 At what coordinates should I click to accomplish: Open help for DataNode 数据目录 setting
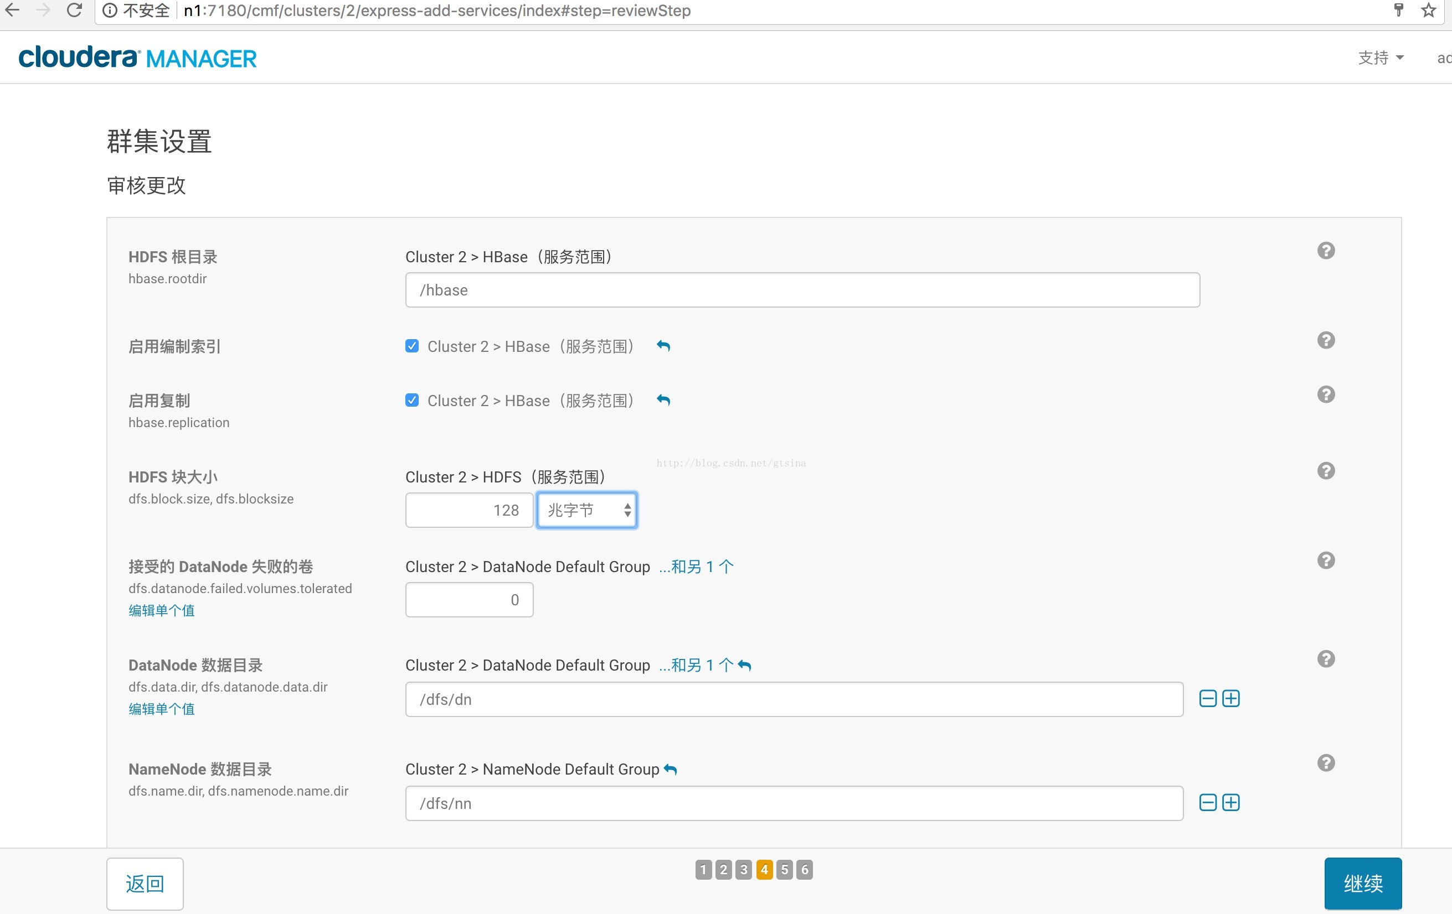(x=1325, y=658)
